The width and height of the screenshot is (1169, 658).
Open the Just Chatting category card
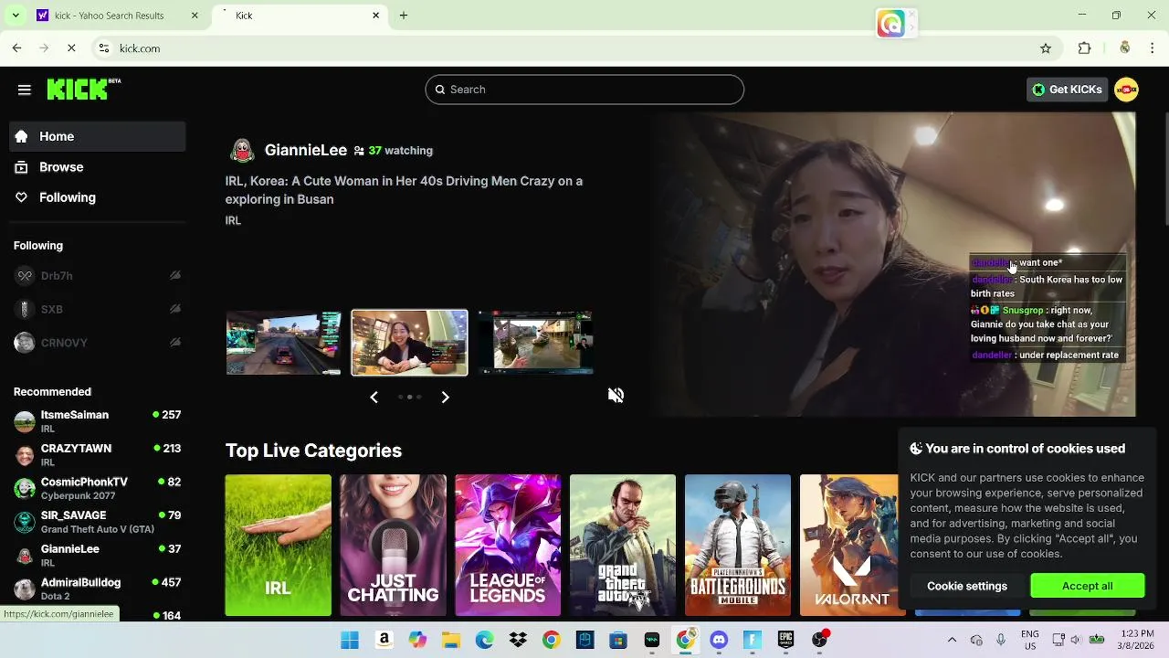click(394, 545)
